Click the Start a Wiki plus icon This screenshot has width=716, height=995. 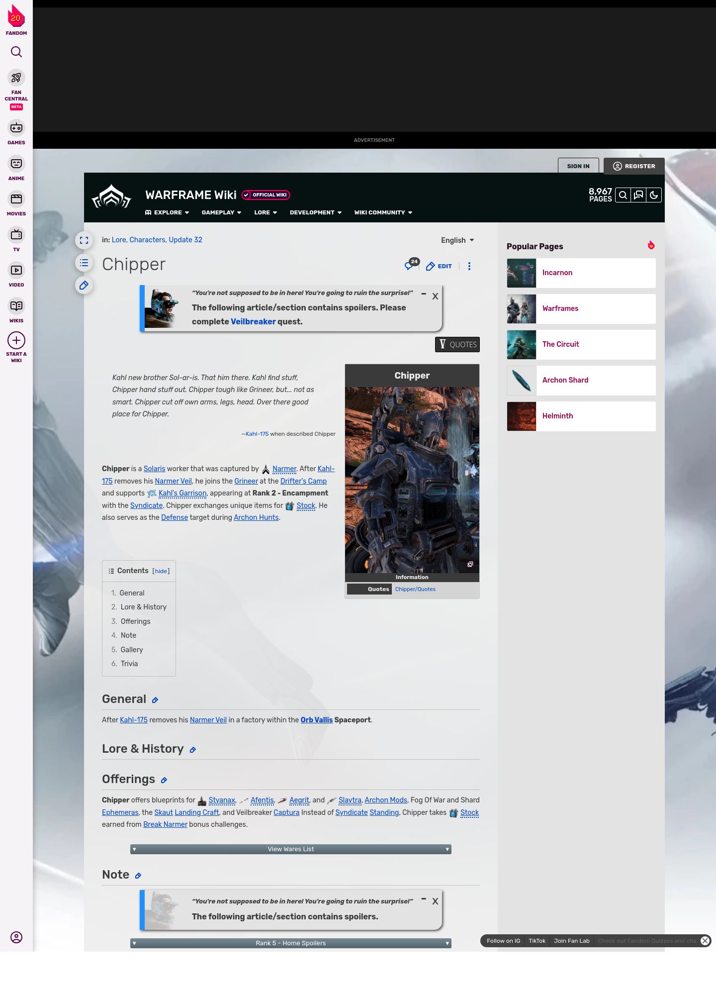coord(16,341)
